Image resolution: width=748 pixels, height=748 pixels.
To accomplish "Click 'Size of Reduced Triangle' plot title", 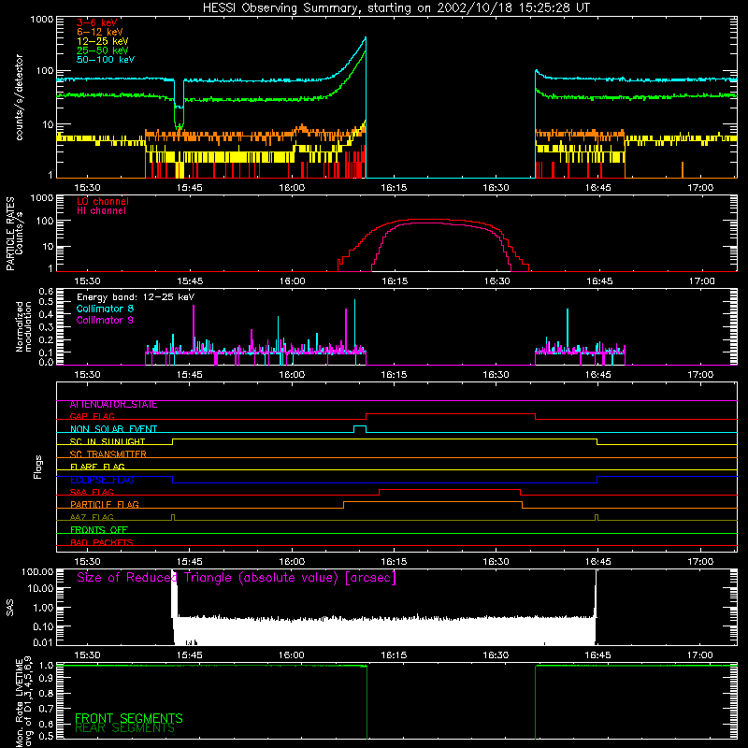I will point(237,578).
